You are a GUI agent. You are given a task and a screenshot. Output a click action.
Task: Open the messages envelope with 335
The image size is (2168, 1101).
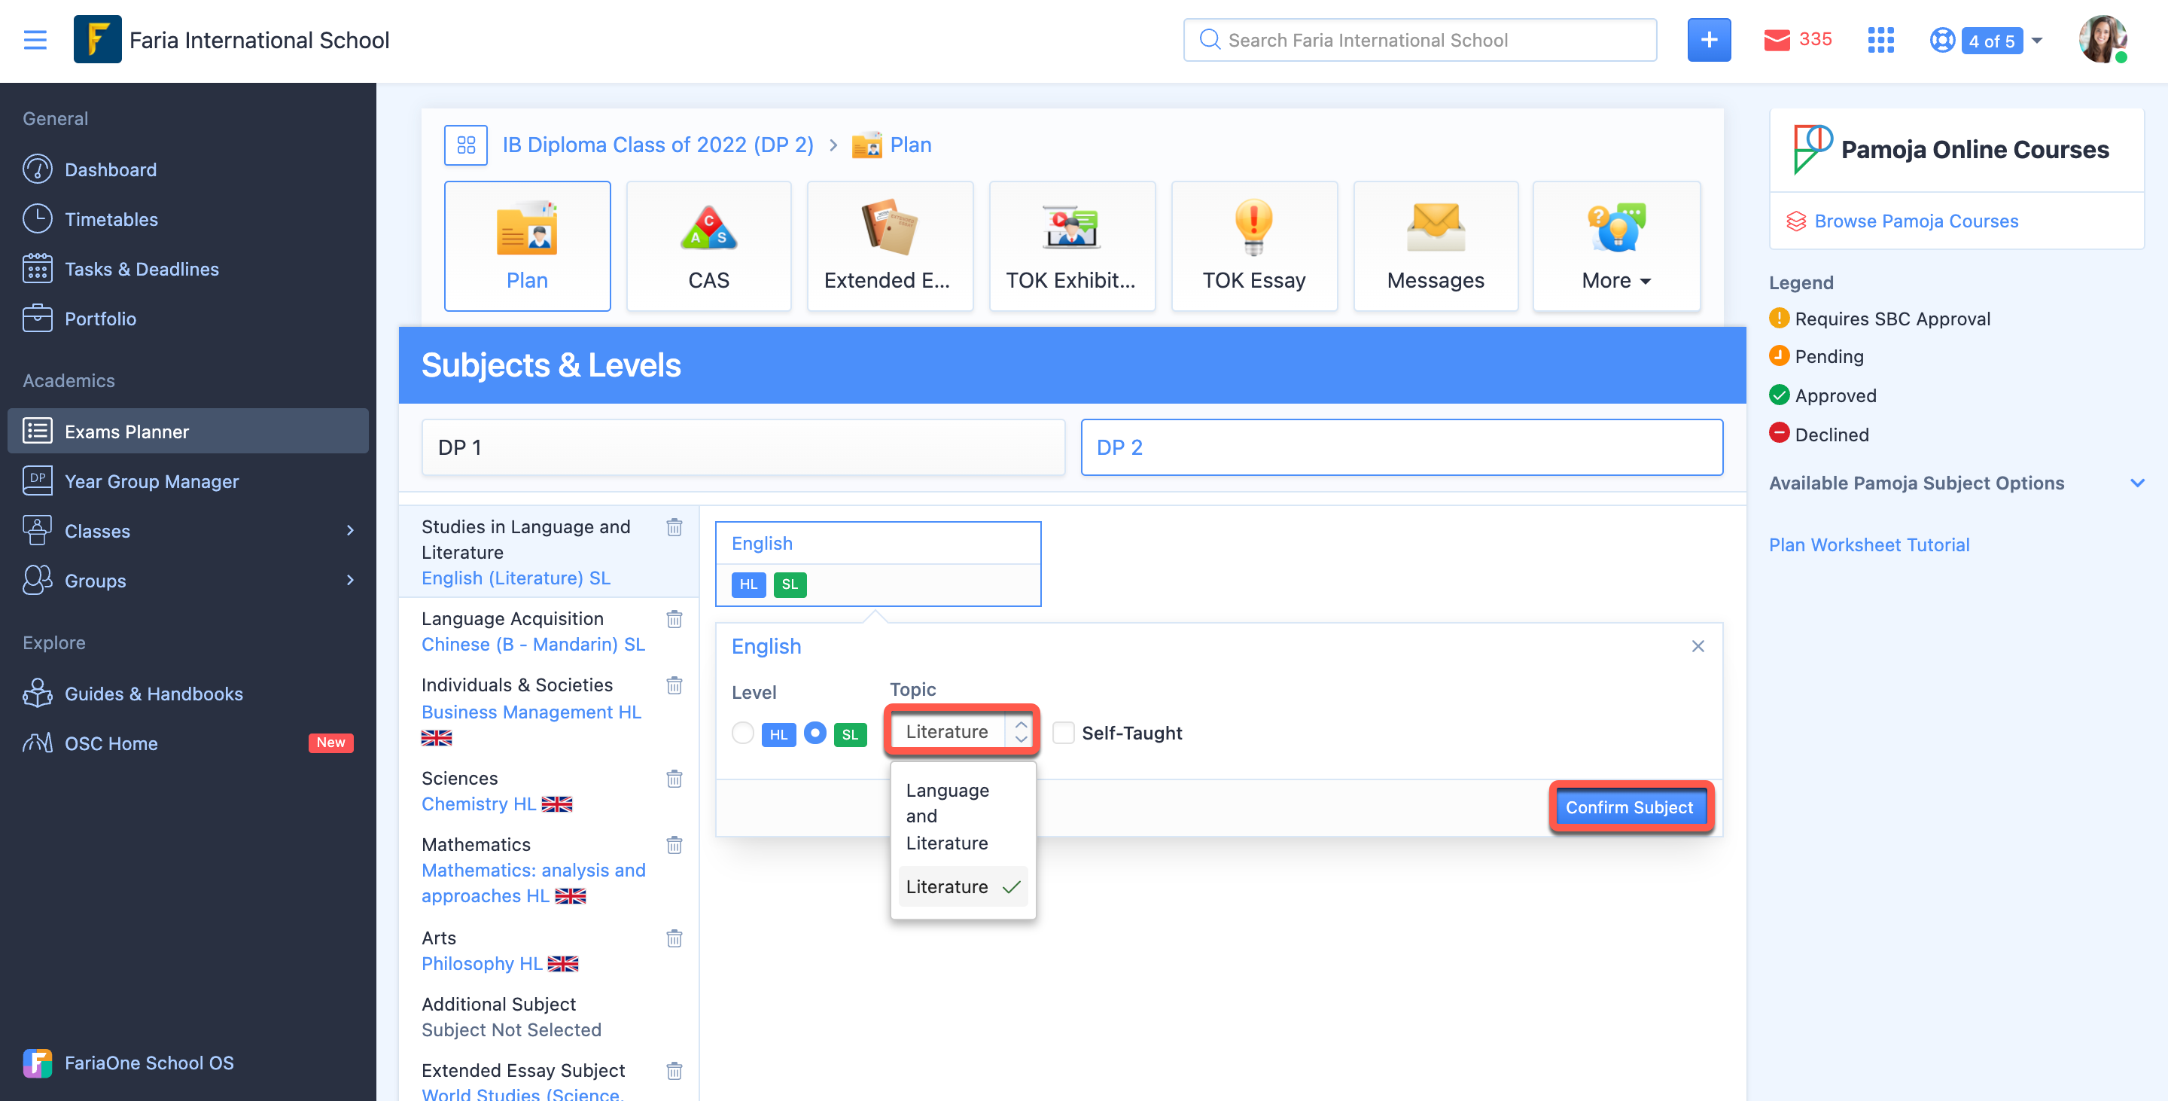1797,40
